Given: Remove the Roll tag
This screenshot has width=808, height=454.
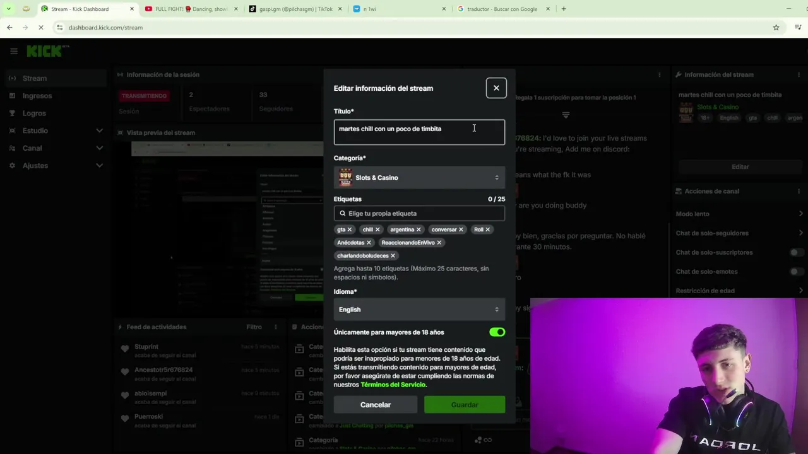Looking at the screenshot, I should coord(487,230).
